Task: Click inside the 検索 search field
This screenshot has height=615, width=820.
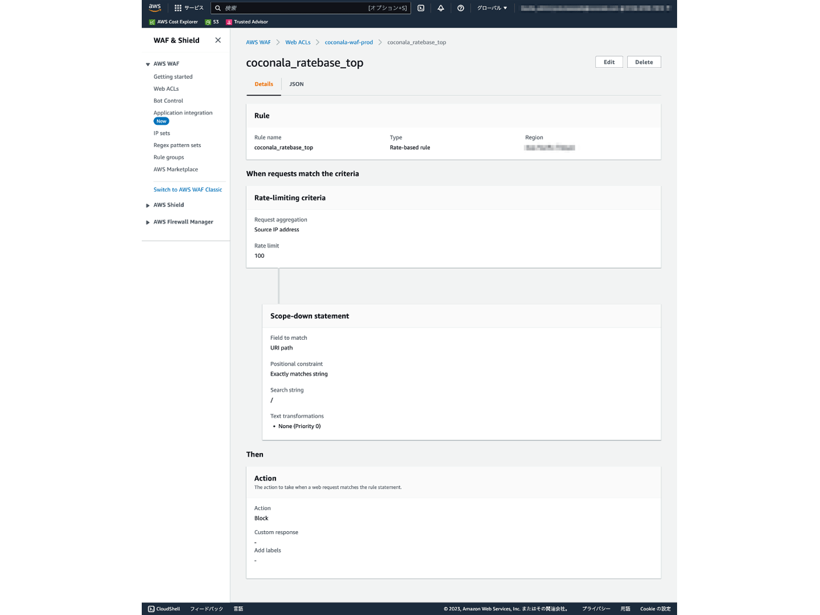Action: coord(310,8)
